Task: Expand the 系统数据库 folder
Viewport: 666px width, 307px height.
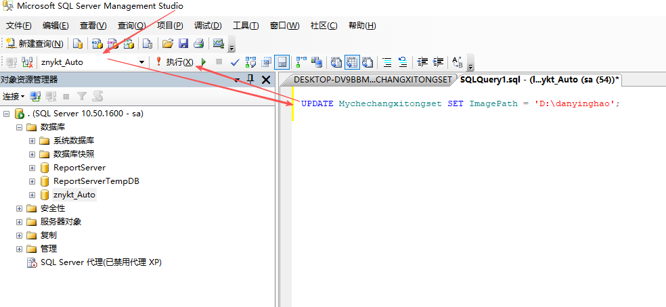Action: click(32, 141)
